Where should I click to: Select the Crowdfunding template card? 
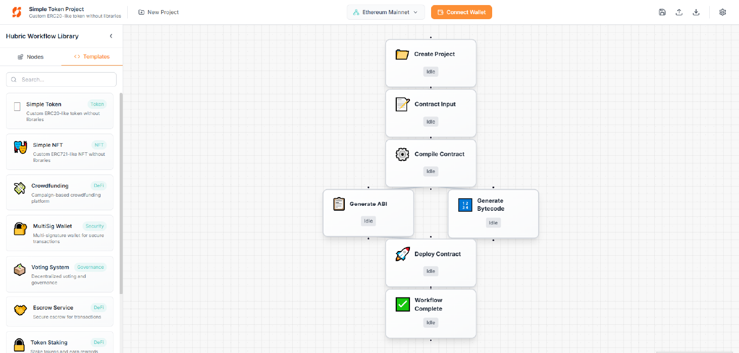click(x=60, y=193)
